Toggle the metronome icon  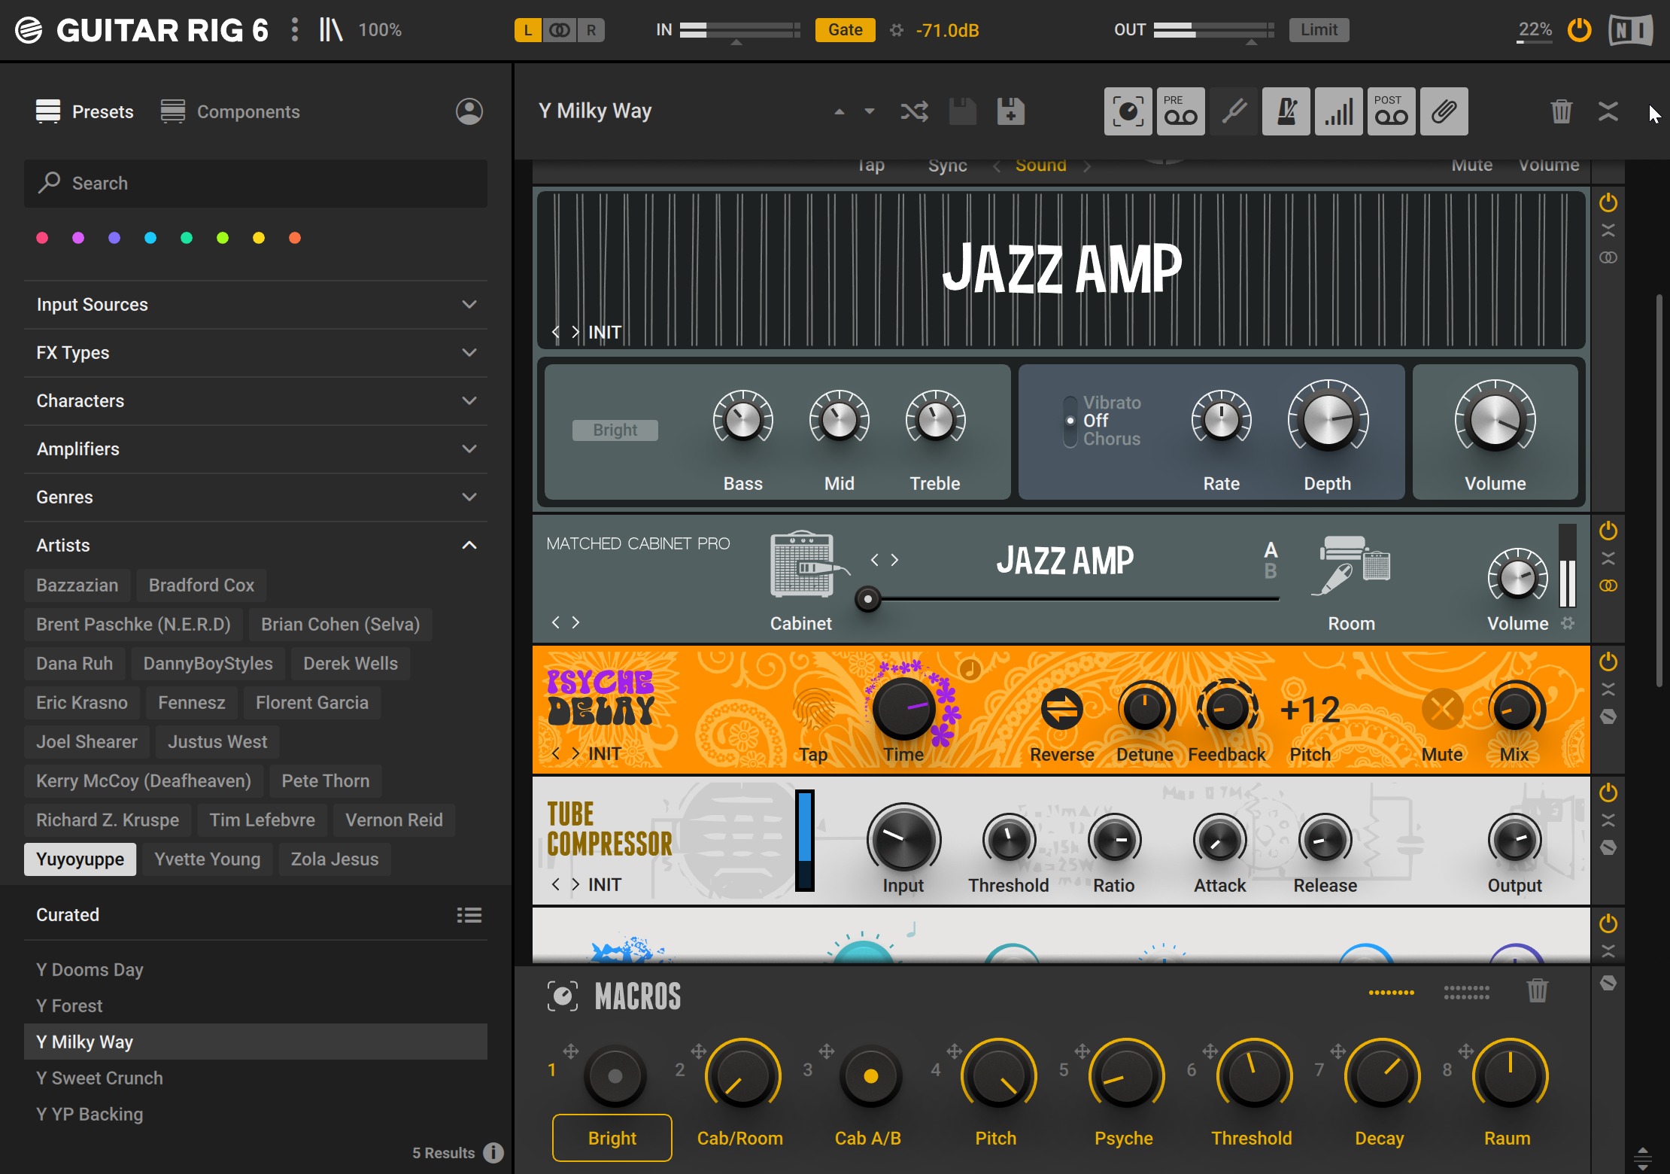[x=1286, y=111]
